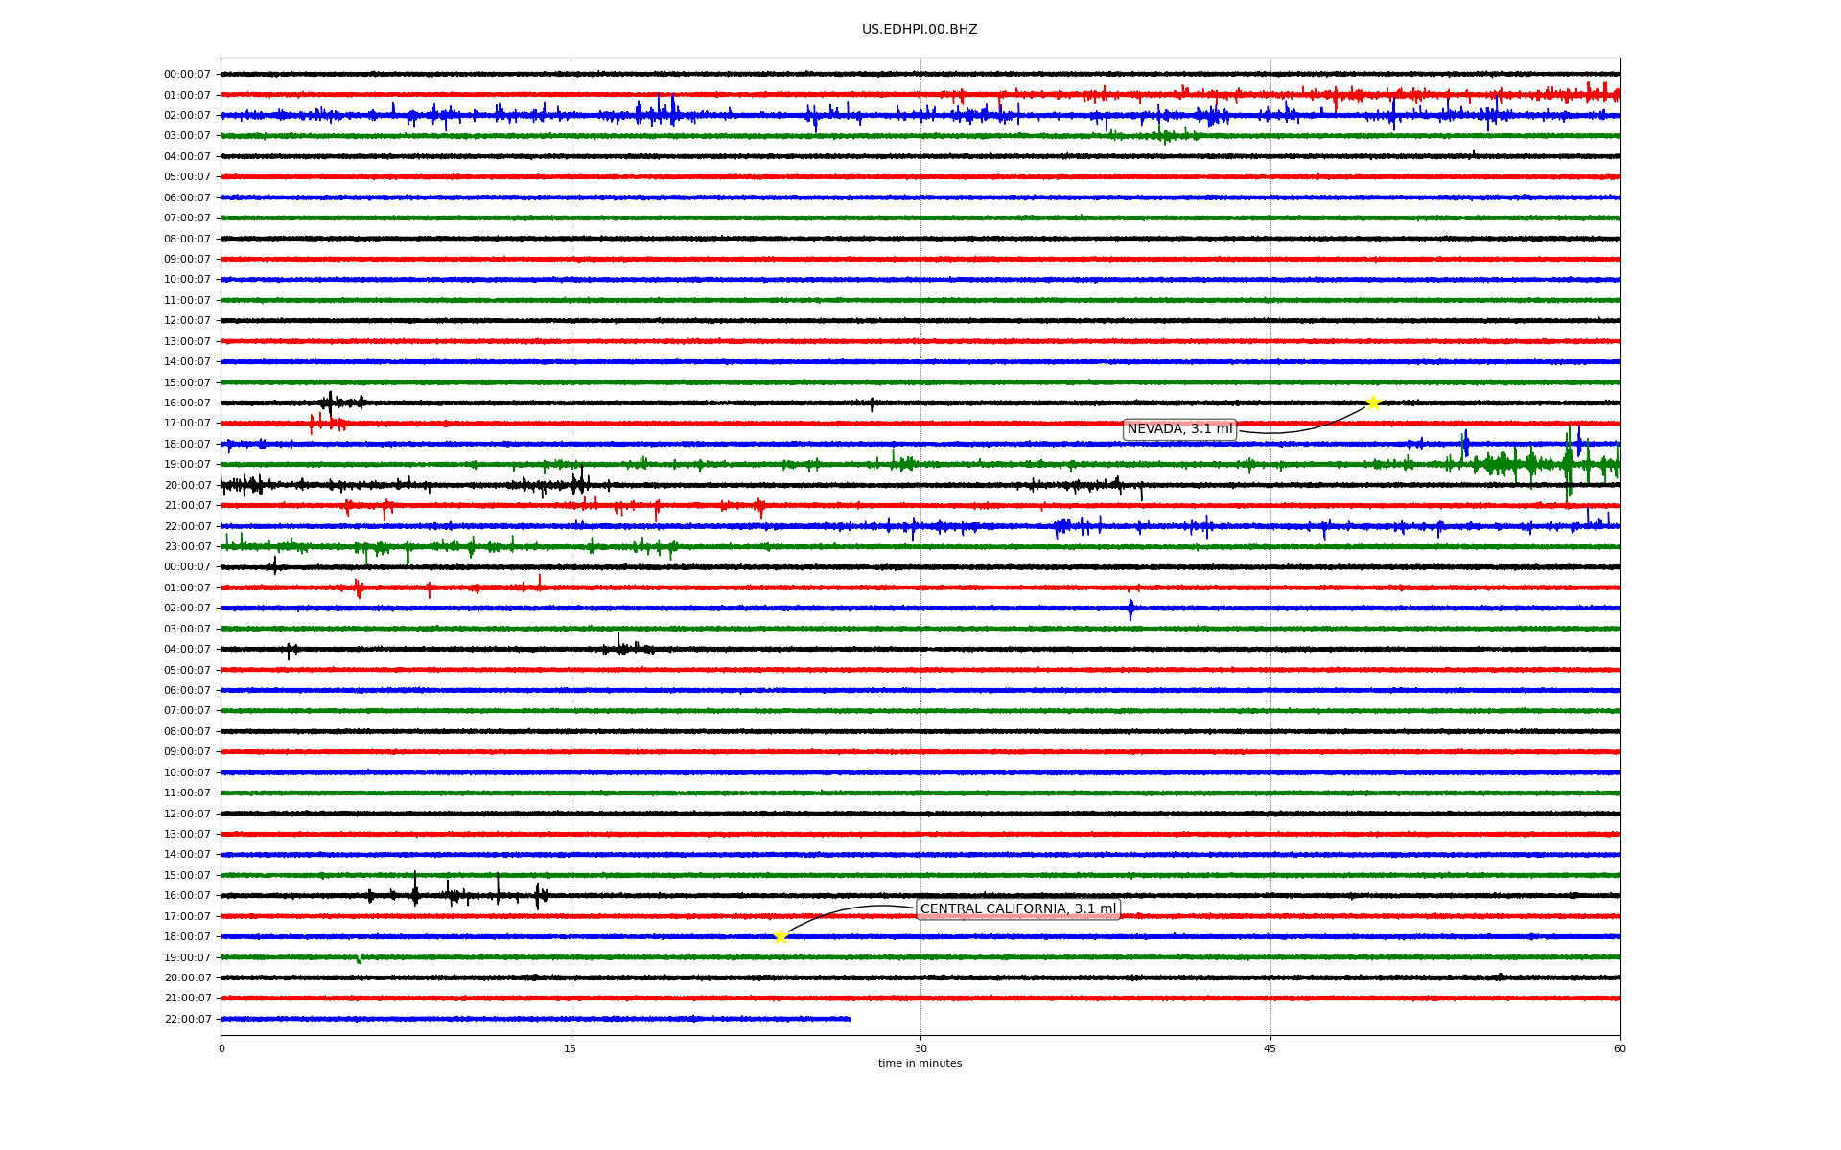The width and height of the screenshot is (1841, 1150).
Task: Click the end of the last partial blue trace
Action: [850, 1019]
